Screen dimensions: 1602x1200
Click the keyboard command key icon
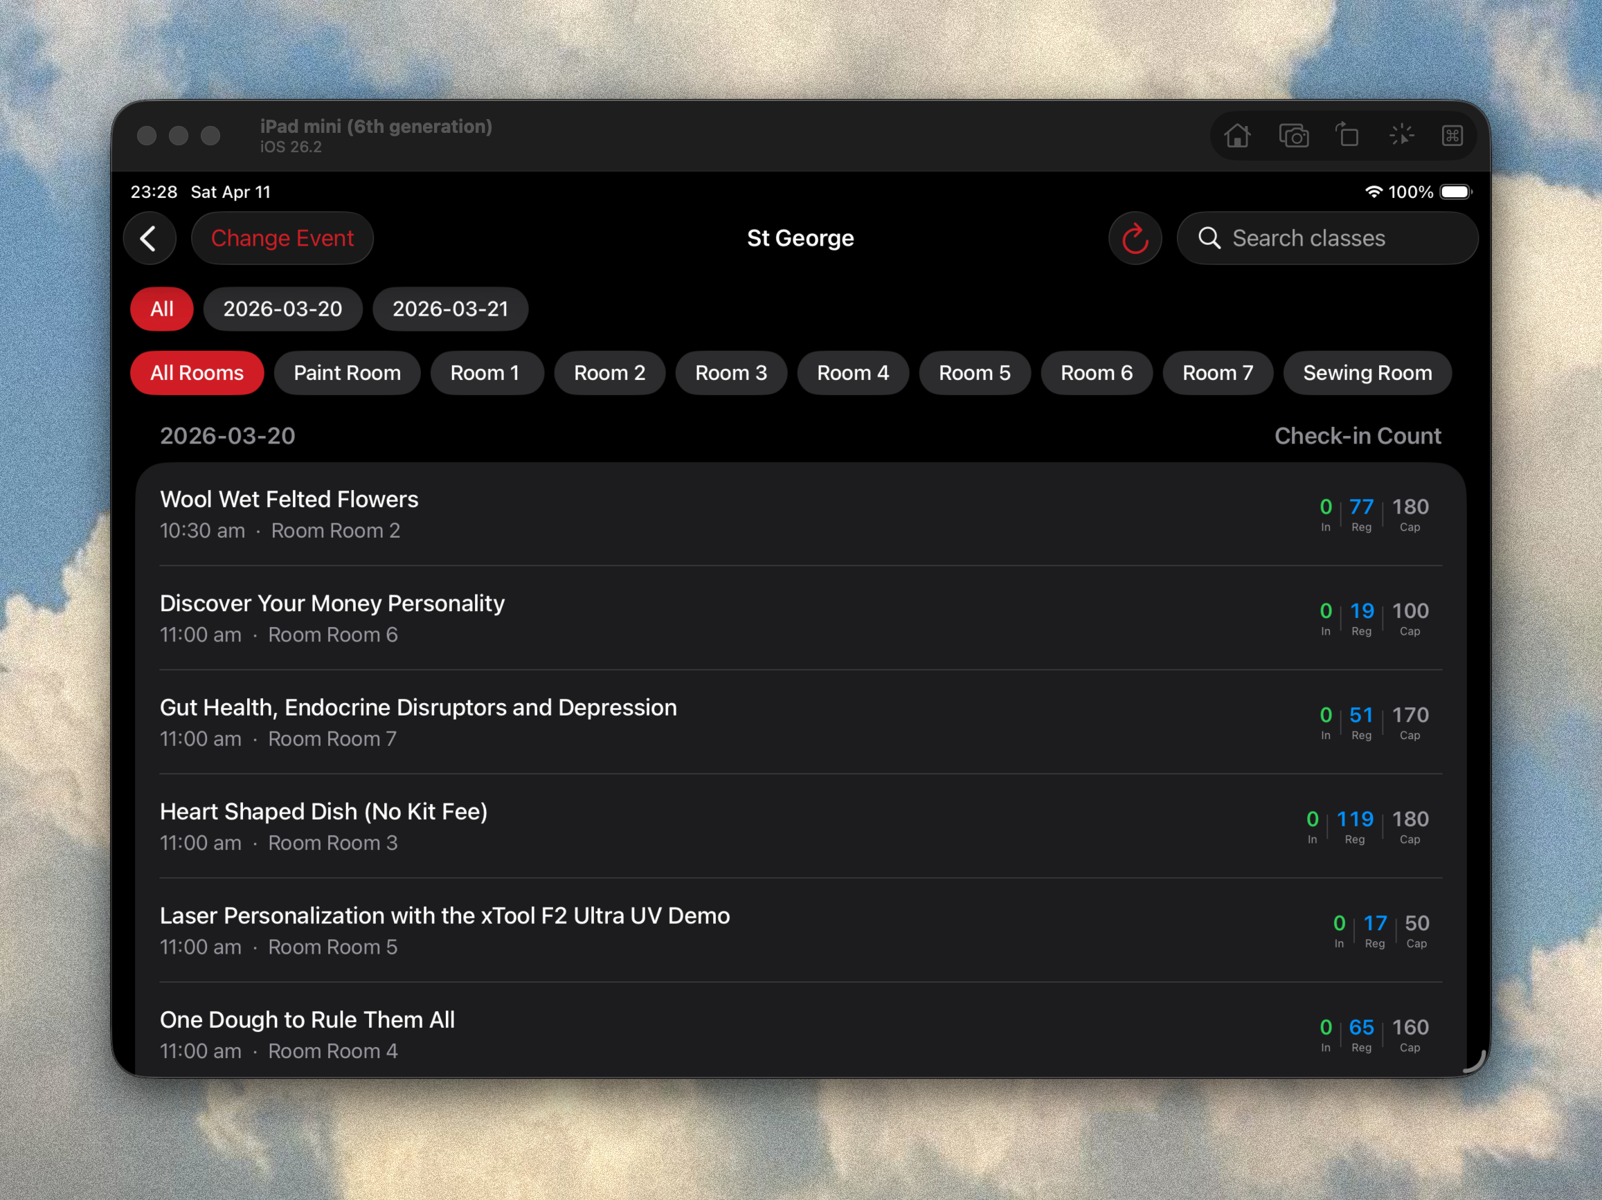click(x=1452, y=136)
